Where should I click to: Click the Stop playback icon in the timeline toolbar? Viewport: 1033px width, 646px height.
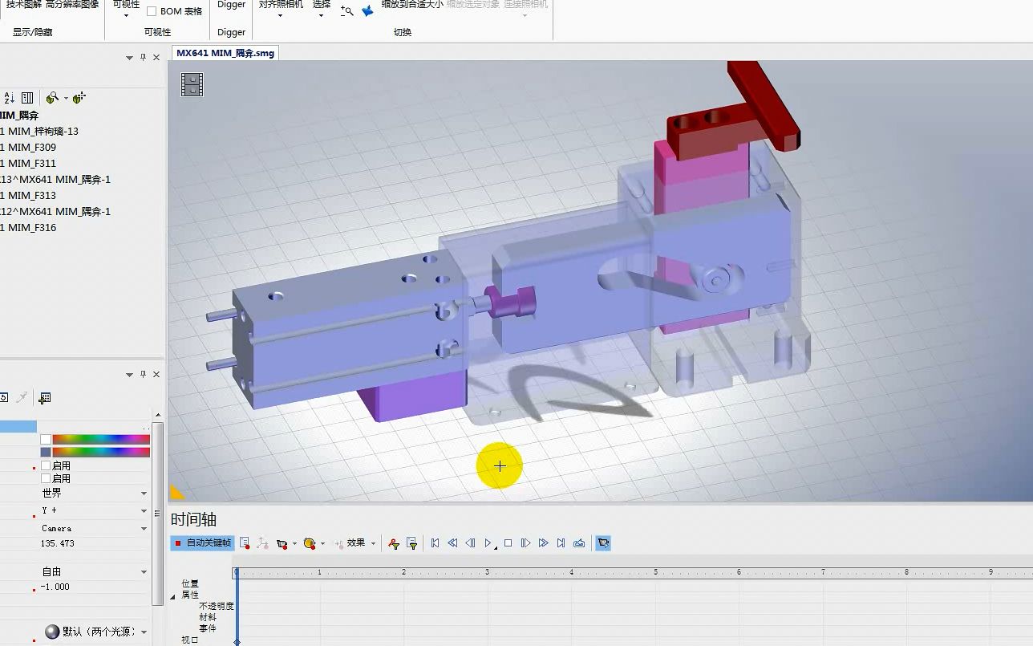click(508, 542)
